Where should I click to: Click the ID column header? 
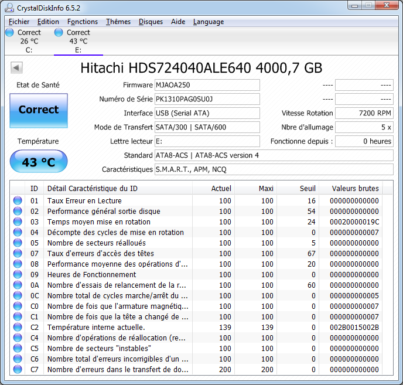[34, 189]
